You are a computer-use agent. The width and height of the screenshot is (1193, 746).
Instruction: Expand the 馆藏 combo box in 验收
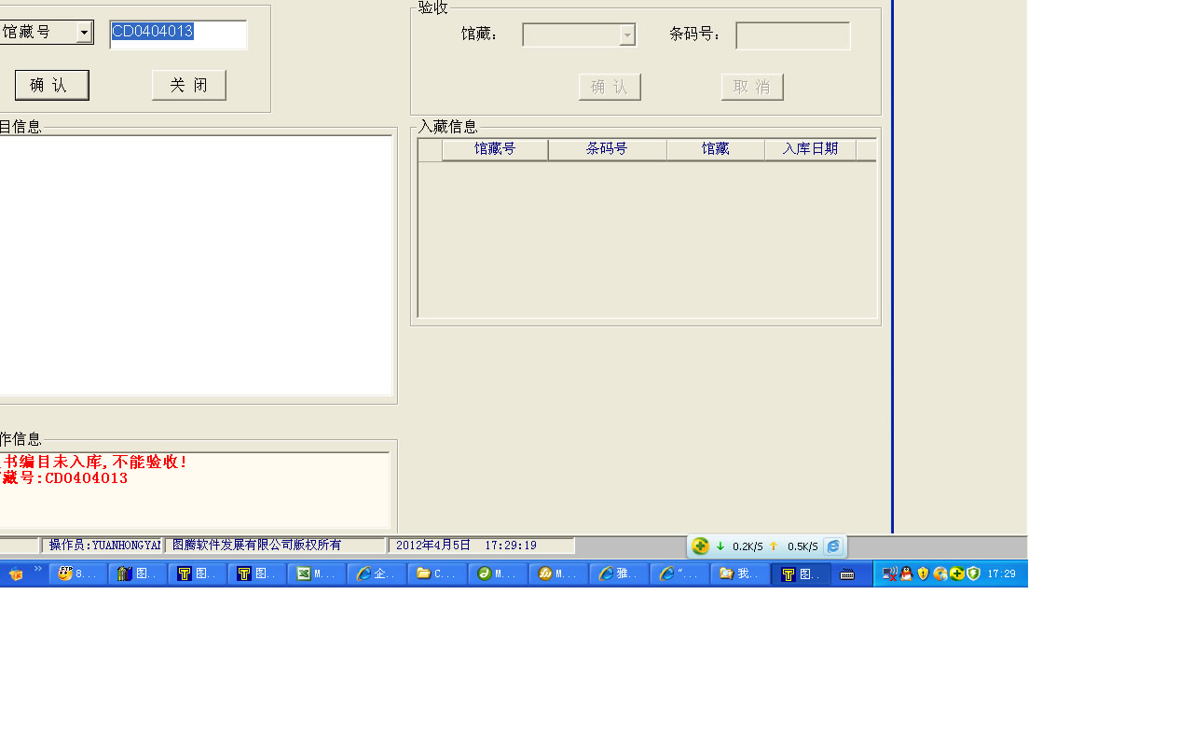627,35
